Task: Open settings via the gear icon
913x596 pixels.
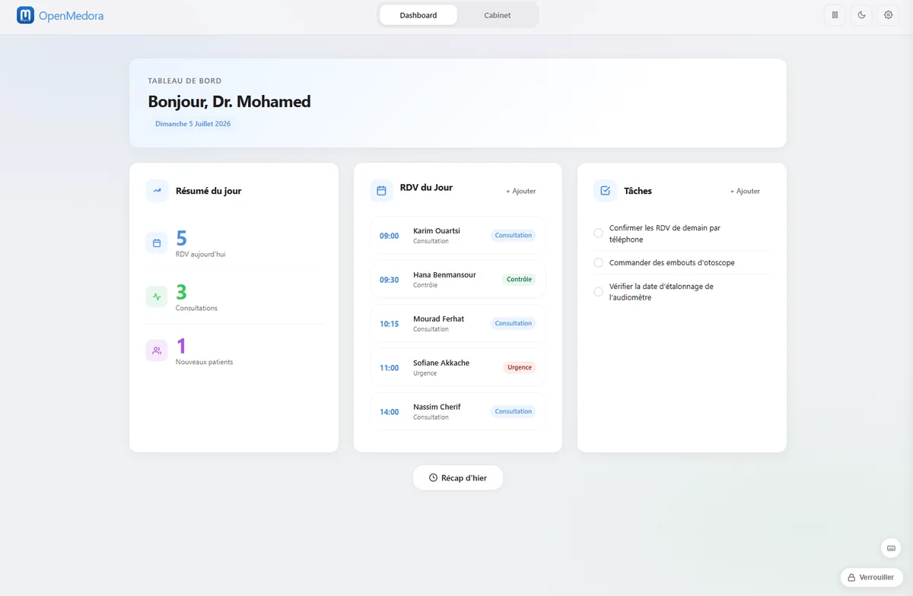Action: tap(888, 15)
